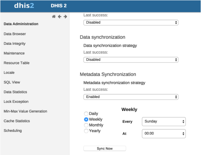
Task: Select the Daily radio option
Action: pos(86,114)
